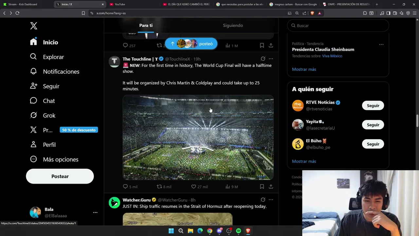Open Perfil in the sidebar
Screen dimensions: 419x236
(43, 145)
